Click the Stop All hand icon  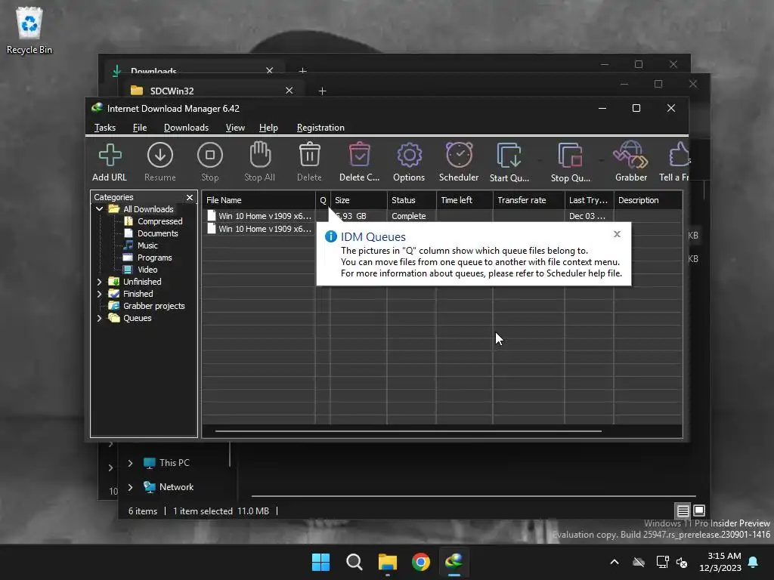coord(260,154)
